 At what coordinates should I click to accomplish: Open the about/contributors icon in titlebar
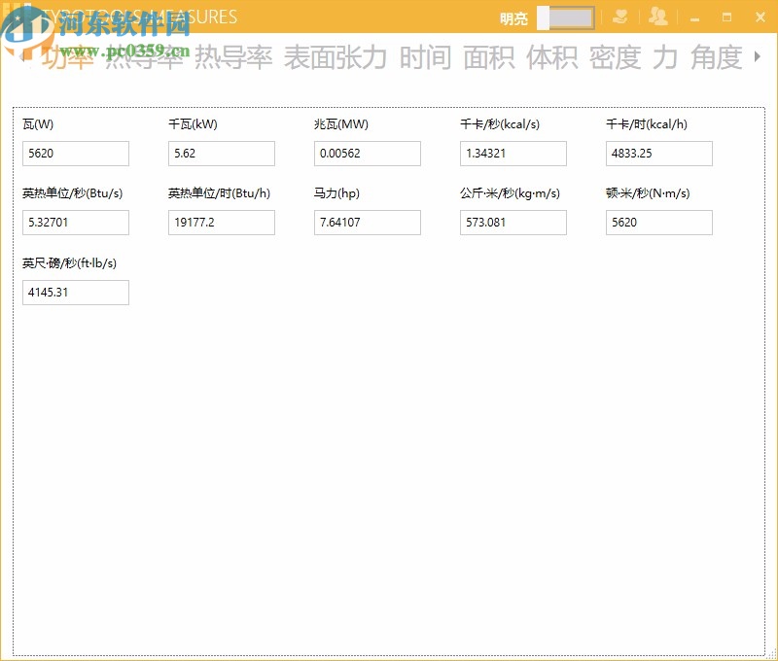coord(656,17)
